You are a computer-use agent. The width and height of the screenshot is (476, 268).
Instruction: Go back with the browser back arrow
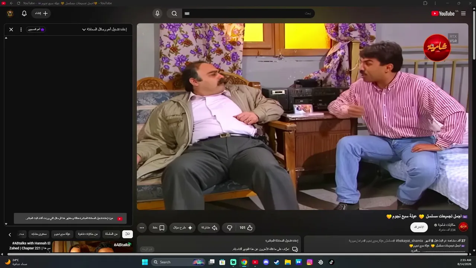[11, 3]
